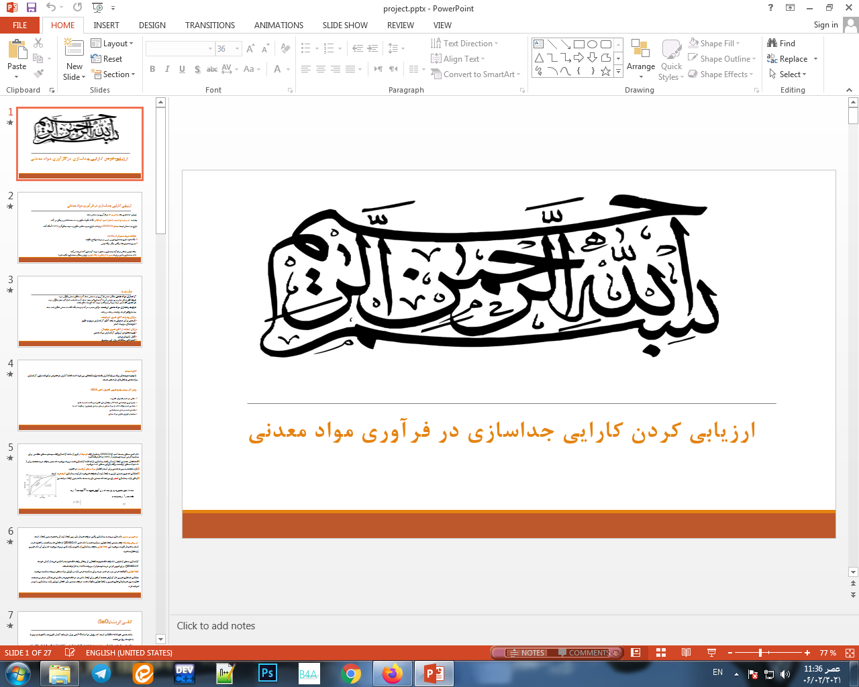
Task: Toggle the Notes pane in status bar
Action: (527, 653)
